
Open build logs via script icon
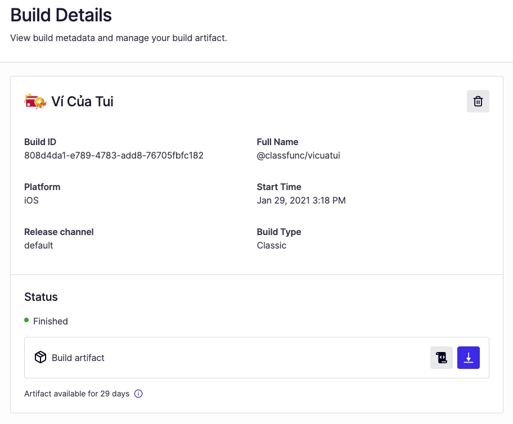click(442, 358)
